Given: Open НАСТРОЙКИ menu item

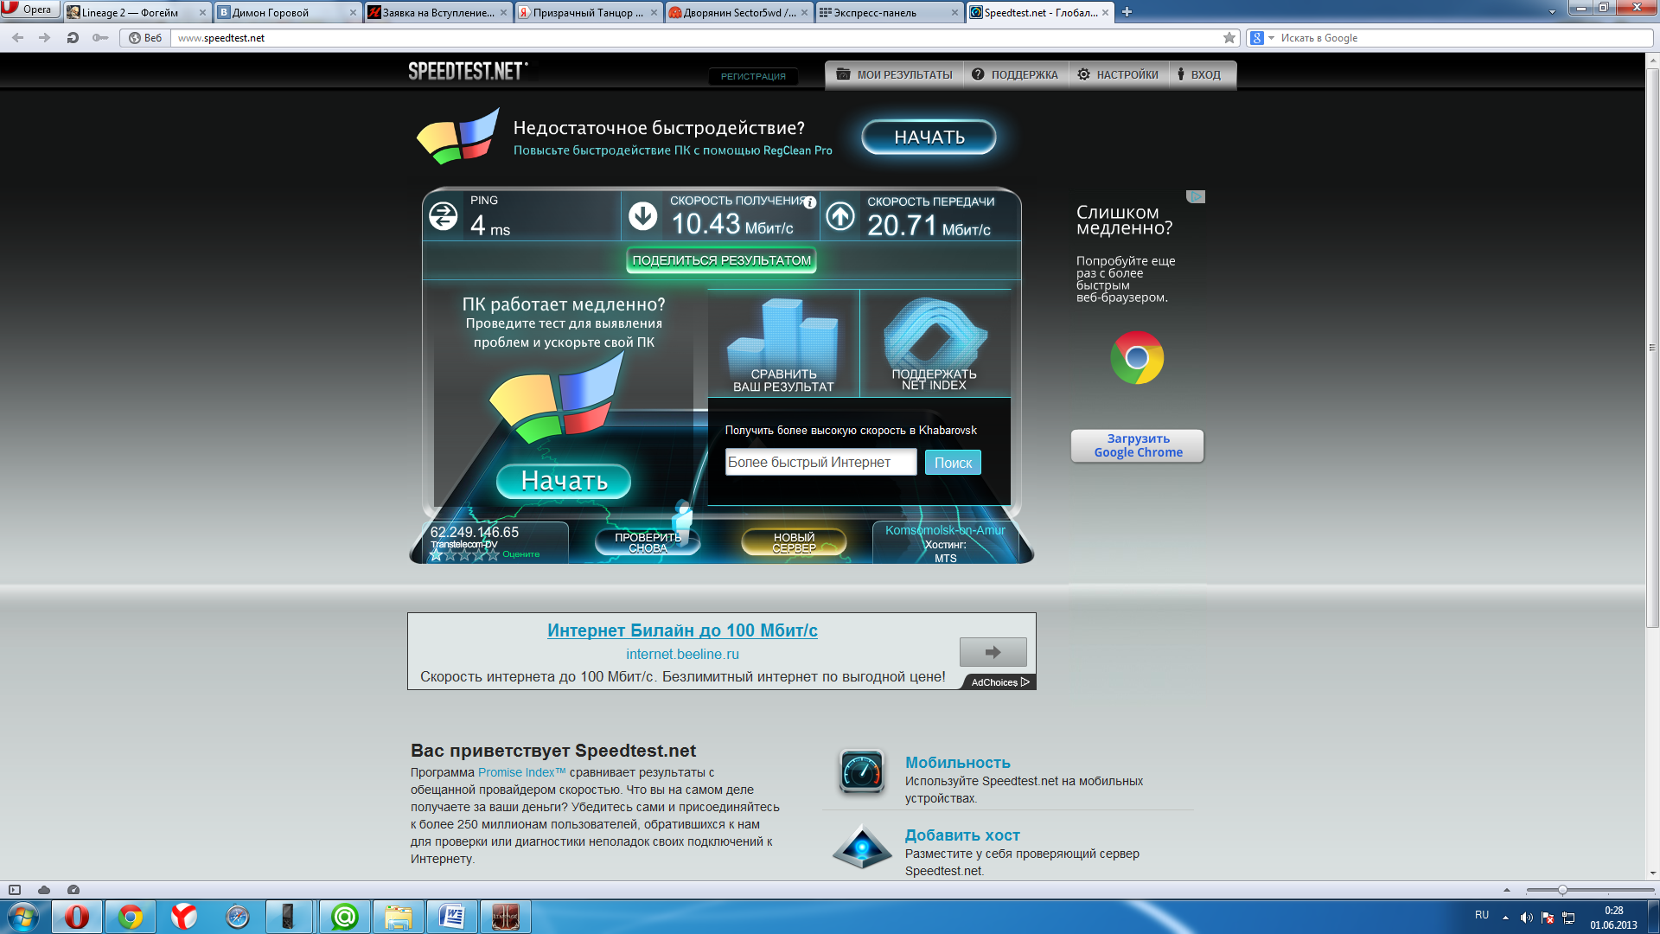Looking at the screenshot, I should [1118, 75].
